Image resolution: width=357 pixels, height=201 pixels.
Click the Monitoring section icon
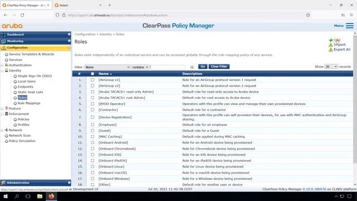[x=3, y=41]
